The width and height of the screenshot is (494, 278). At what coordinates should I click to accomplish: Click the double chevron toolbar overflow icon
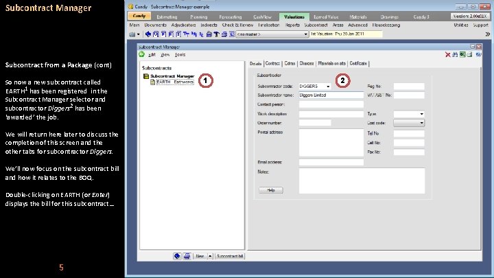point(488,34)
